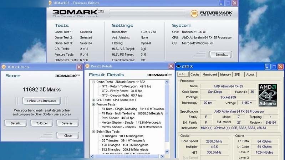The width and height of the screenshot is (285, 160).
Task: Click the vertical scrollbar thumb in Result Details
Action: pos(167,113)
